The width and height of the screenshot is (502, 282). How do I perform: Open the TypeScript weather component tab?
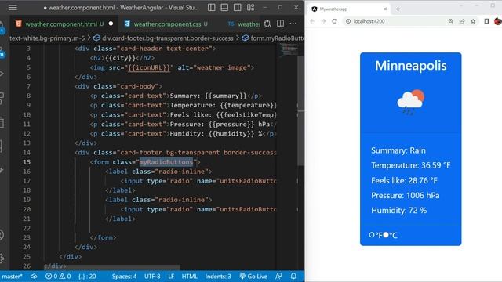pos(244,24)
